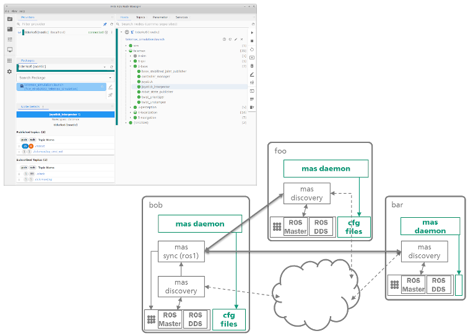Screen dimensions: 468x336
Task: Open the File menu
Action: point(7,11)
